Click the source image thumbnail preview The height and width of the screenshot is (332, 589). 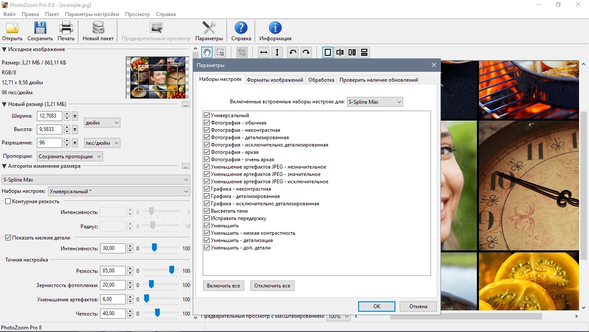click(158, 78)
